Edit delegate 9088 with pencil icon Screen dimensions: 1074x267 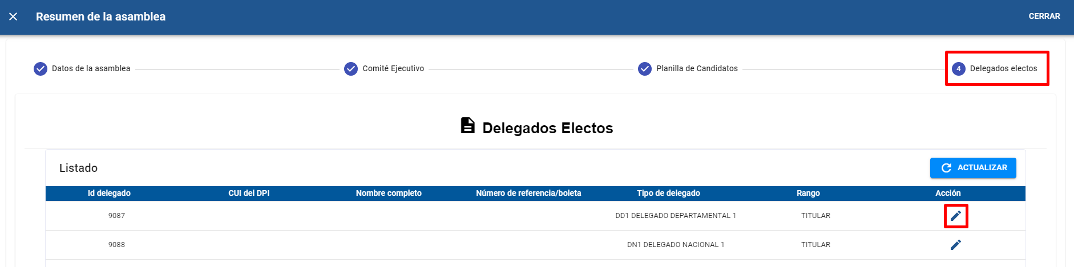tap(956, 245)
